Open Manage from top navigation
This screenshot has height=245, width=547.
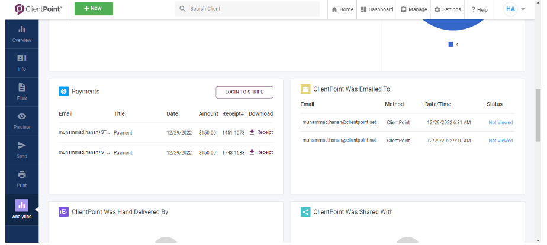pyautogui.click(x=414, y=9)
